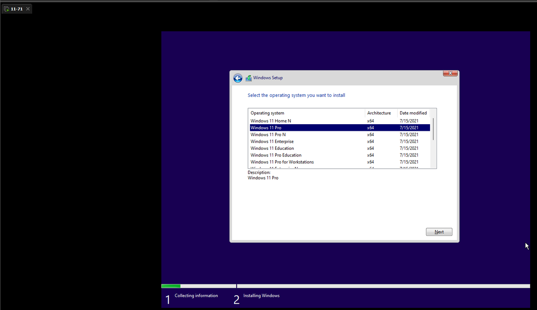
Task: Click the blue back arrow in Windows Setup
Action: [238, 78]
